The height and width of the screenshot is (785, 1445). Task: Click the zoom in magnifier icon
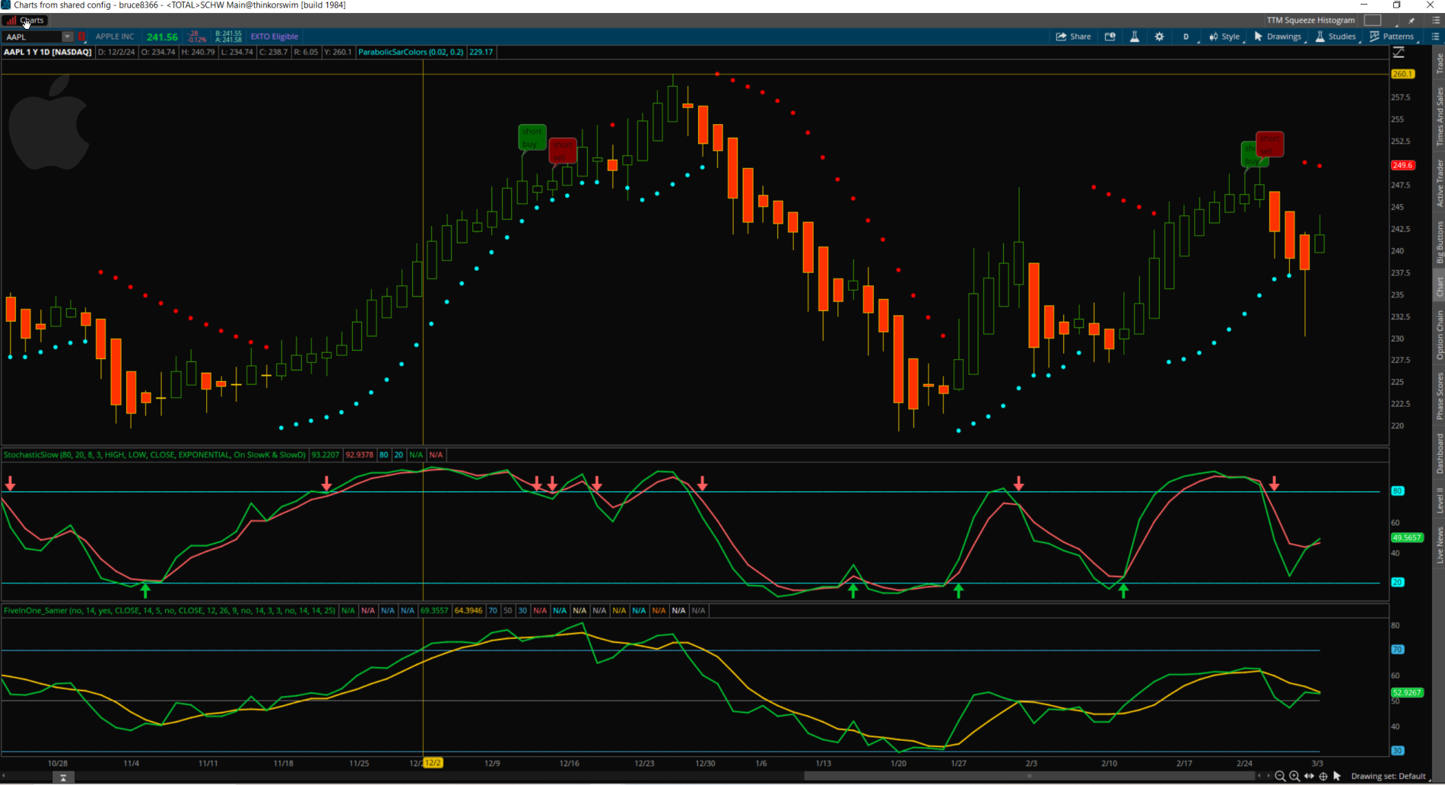pos(1294,776)
